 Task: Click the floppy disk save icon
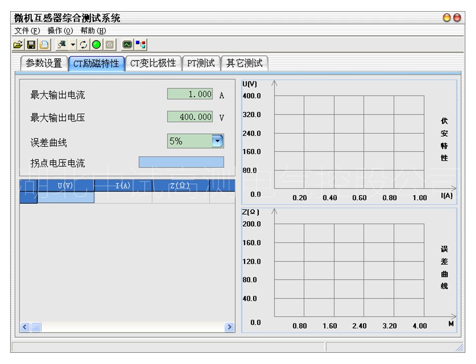click(31, 45)
